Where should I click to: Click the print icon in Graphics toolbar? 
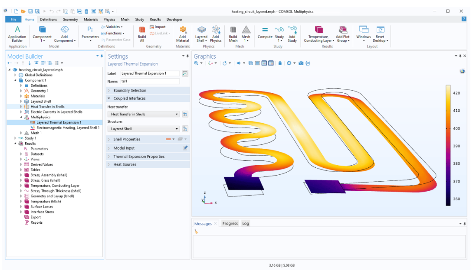(308, 63)
